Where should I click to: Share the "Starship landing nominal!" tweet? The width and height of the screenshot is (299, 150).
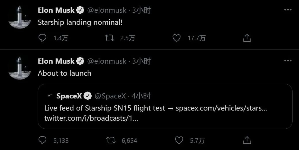point(247,38)
